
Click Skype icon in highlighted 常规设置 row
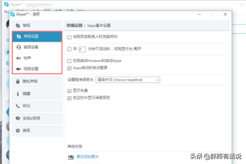(x=19, y=36)
